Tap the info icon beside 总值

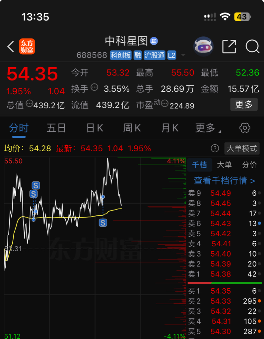point(29,103)
